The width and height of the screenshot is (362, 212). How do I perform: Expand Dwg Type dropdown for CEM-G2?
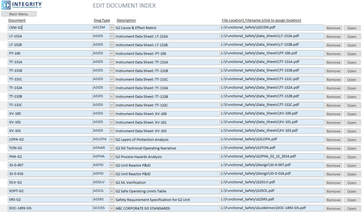click(112, 28)
